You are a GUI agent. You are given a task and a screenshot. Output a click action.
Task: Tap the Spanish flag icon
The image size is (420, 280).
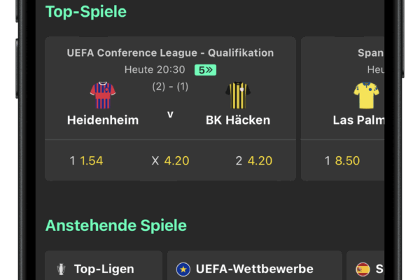click(x=363, y=269)
